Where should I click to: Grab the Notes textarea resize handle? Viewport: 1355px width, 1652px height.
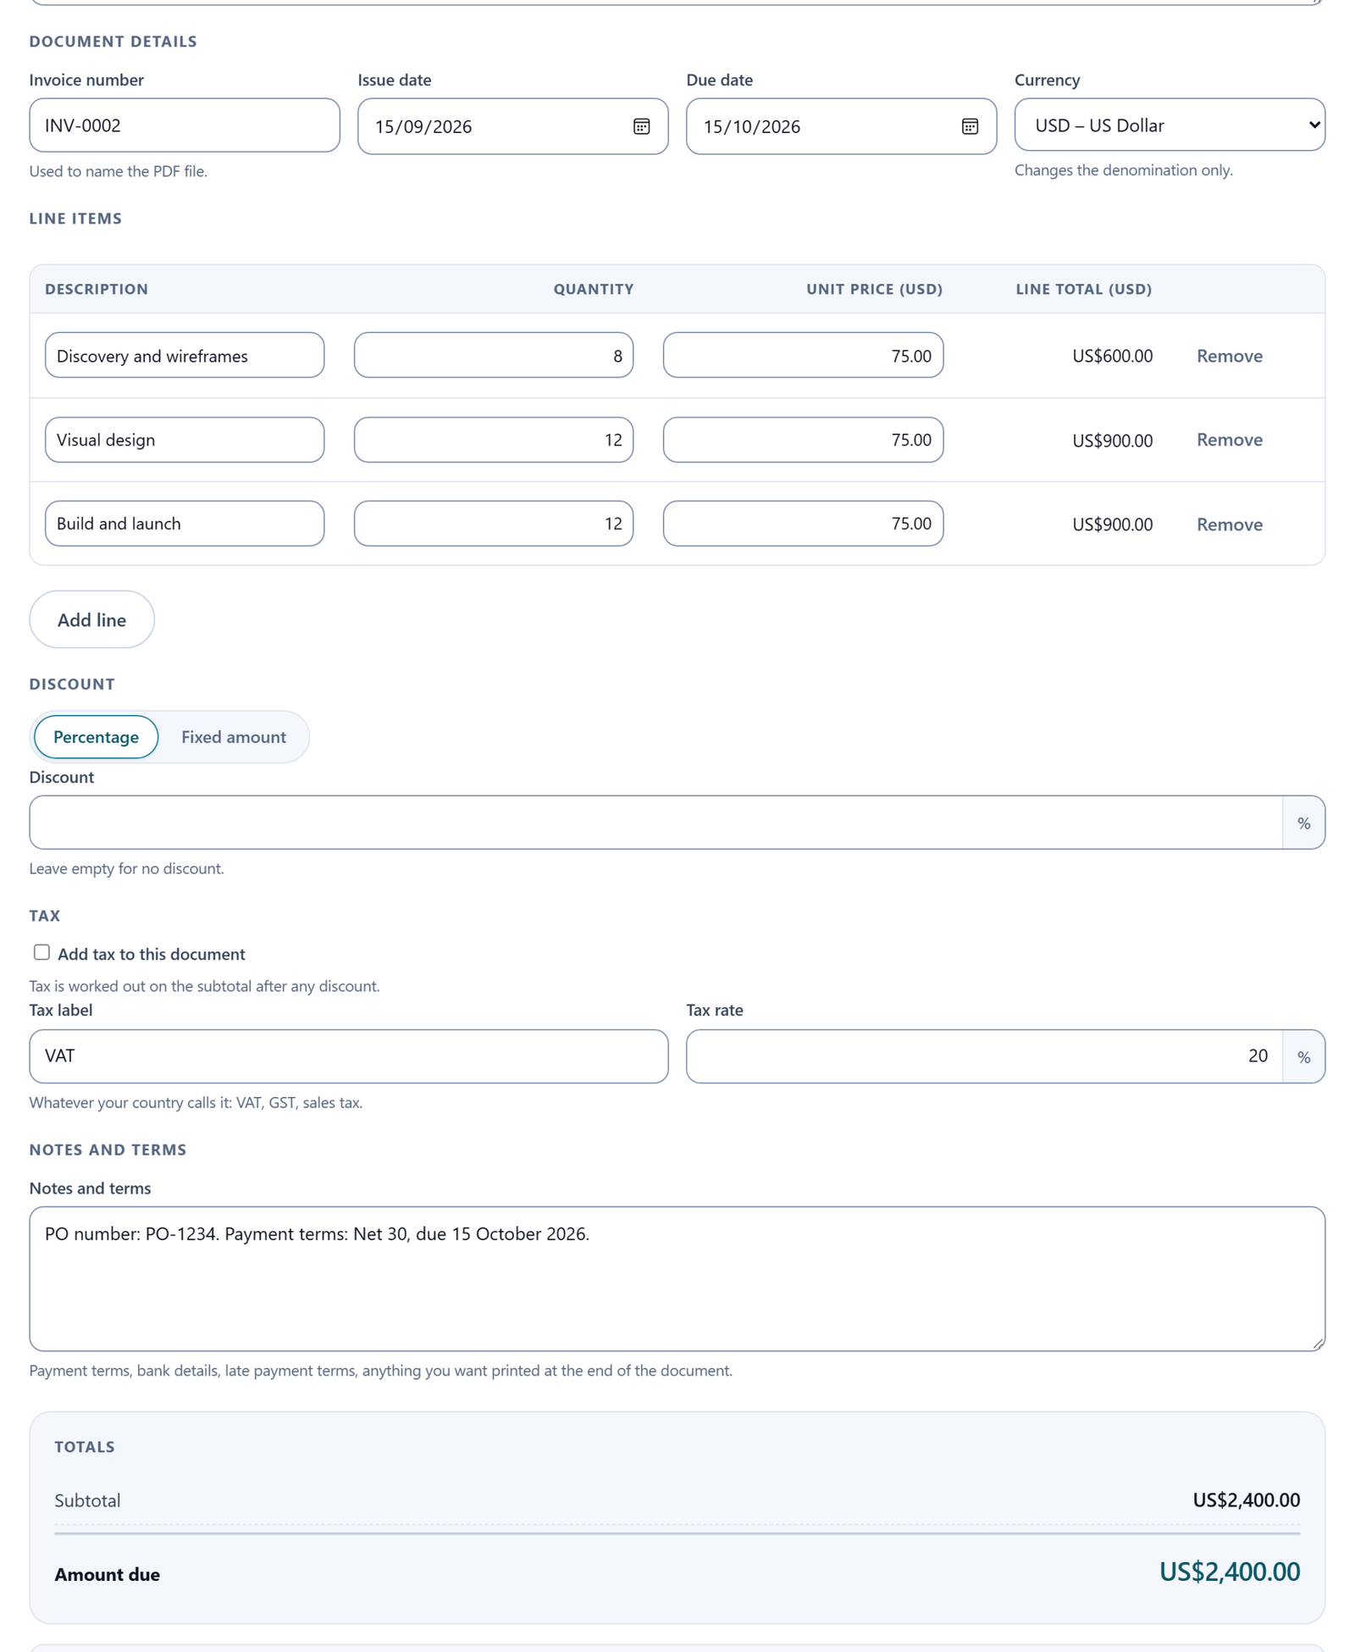click(1318, 1343)
